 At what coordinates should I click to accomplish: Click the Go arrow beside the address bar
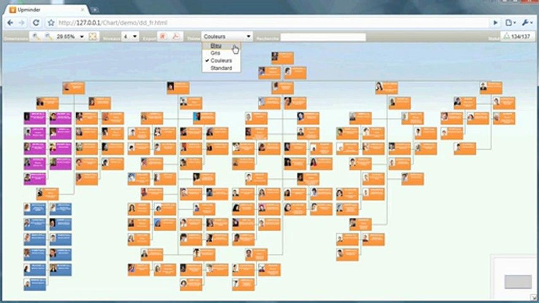click(x=496, y=23)
